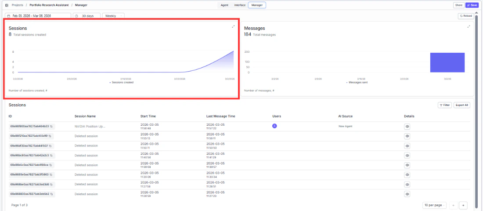Click the messages bar for 3/2/26
This screenshot has height=211, width=483.
point(447,62)
